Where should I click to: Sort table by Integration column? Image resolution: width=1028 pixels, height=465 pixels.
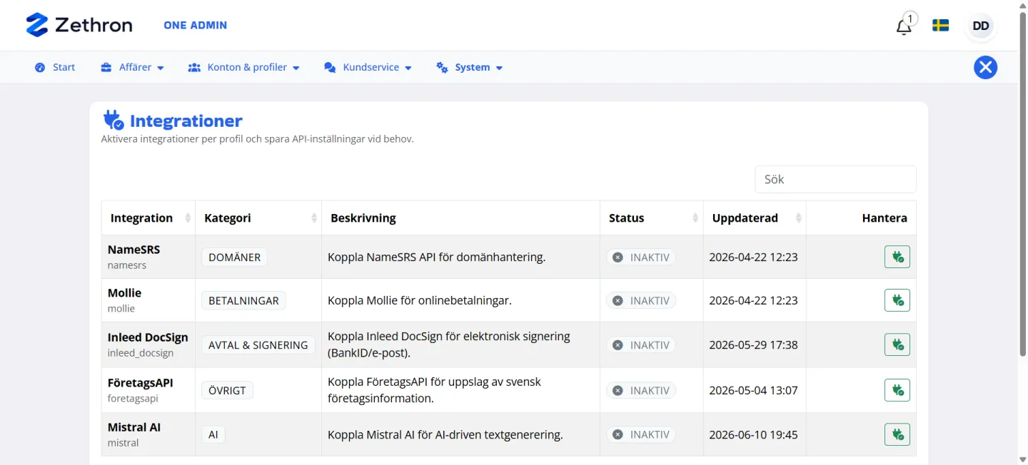pyautogui.click(x=148, y=218)
